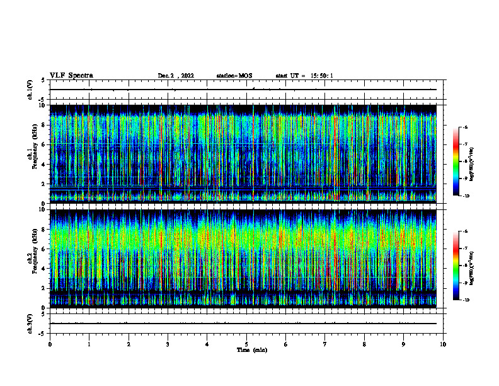Screen dimensions: 499x386
Task: Click the "VLF Spectra" title text
Action: click(x=71, y=76)
